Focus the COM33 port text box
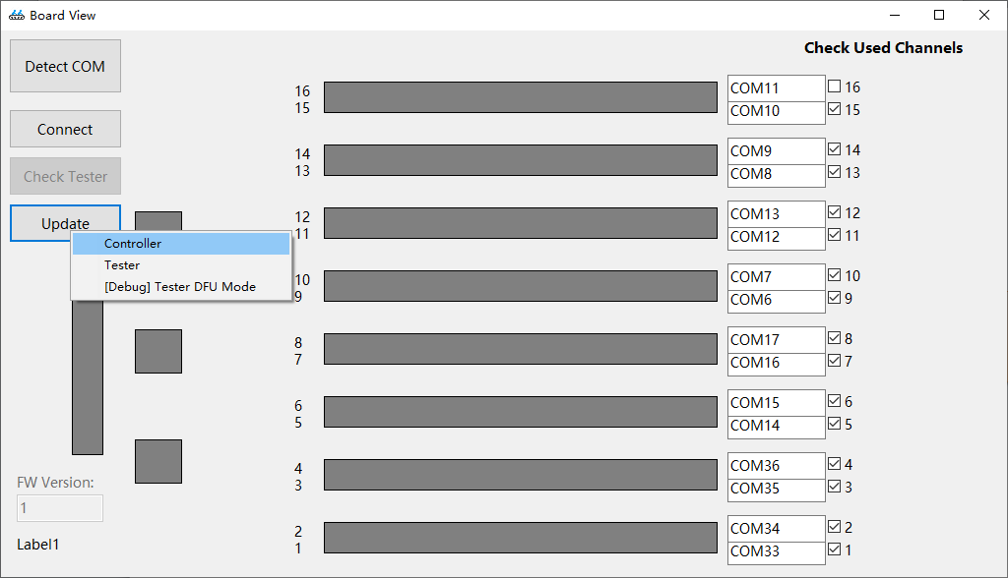This screenshot has width=1008, height=578. 776,551
